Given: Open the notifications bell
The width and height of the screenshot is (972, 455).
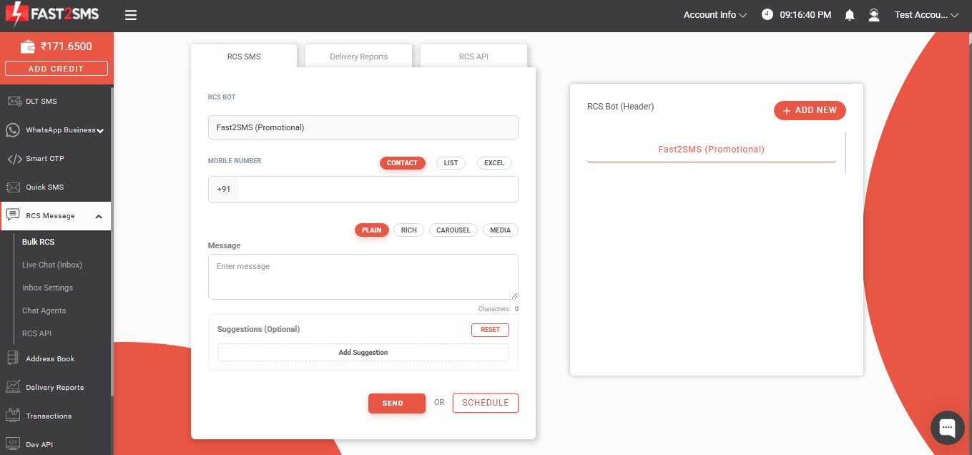Looking at the screenshot, I should (850, 14).
